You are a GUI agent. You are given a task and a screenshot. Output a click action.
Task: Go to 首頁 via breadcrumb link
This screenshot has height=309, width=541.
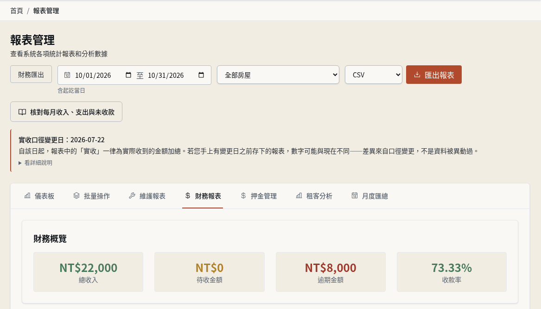[x=17, y=11]
